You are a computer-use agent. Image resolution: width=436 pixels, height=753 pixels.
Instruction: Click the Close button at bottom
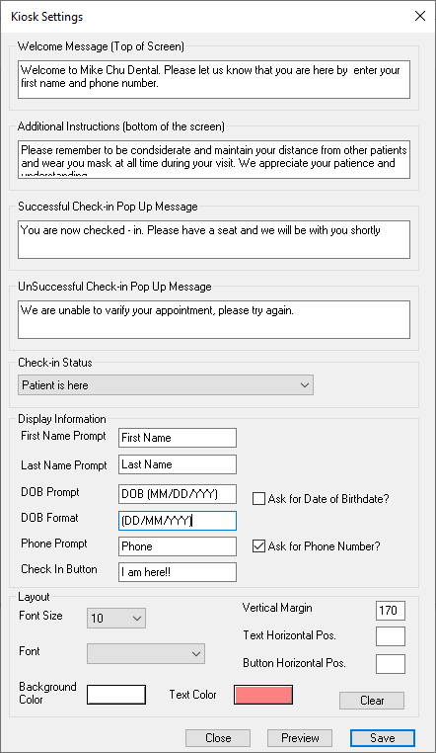click(x=218, y=738)
